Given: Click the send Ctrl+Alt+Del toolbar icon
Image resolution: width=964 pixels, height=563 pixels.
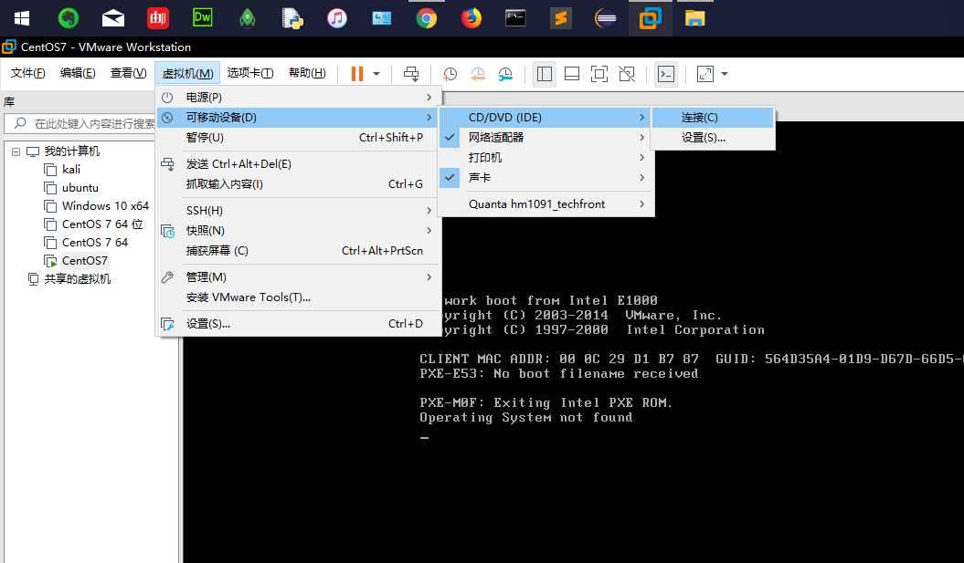Looking at the screenshot, I should click(x=411, y=74).
